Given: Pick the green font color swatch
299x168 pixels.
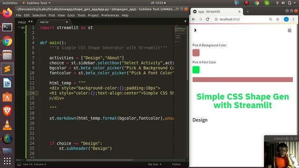Looking at the screenshot, I should (196, 70).
